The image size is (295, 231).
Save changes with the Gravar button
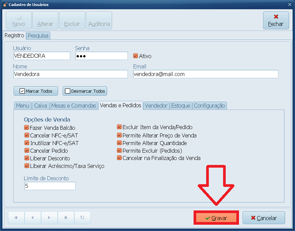coord(216,218)
